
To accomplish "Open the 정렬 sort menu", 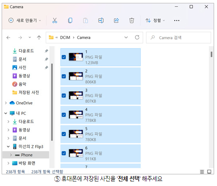I will pos(155,20).
